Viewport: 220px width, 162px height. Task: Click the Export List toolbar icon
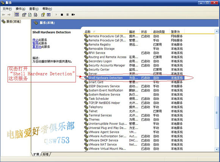pyautogui.click(x=36, y=14)
